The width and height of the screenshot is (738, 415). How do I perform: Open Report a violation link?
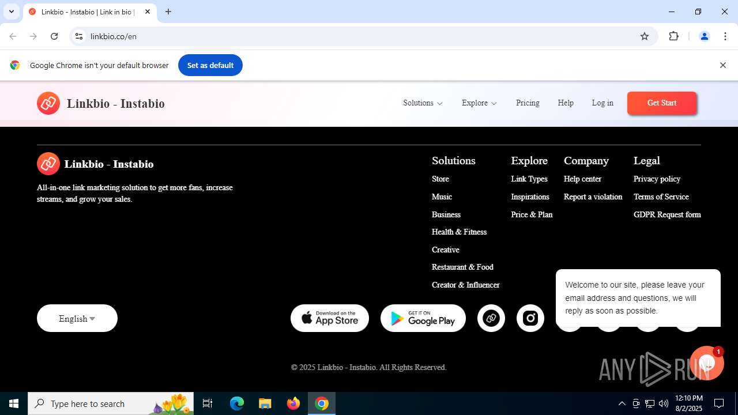[593, 197]
